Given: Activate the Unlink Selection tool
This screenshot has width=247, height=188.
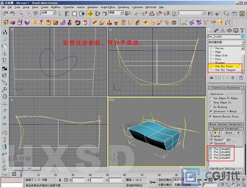Looking at the screenshot, I should click(29, 14).
